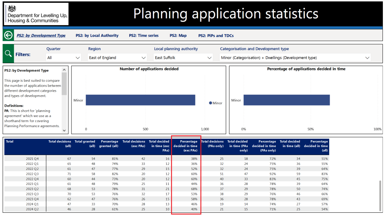Select the Minor bar in applications decided chart

click(x=141, y=100)
